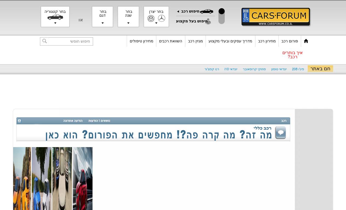This screenshot has height=210, width=346.
Task: Click the נושאים \ הודעות column header
Action: point(99,121)
